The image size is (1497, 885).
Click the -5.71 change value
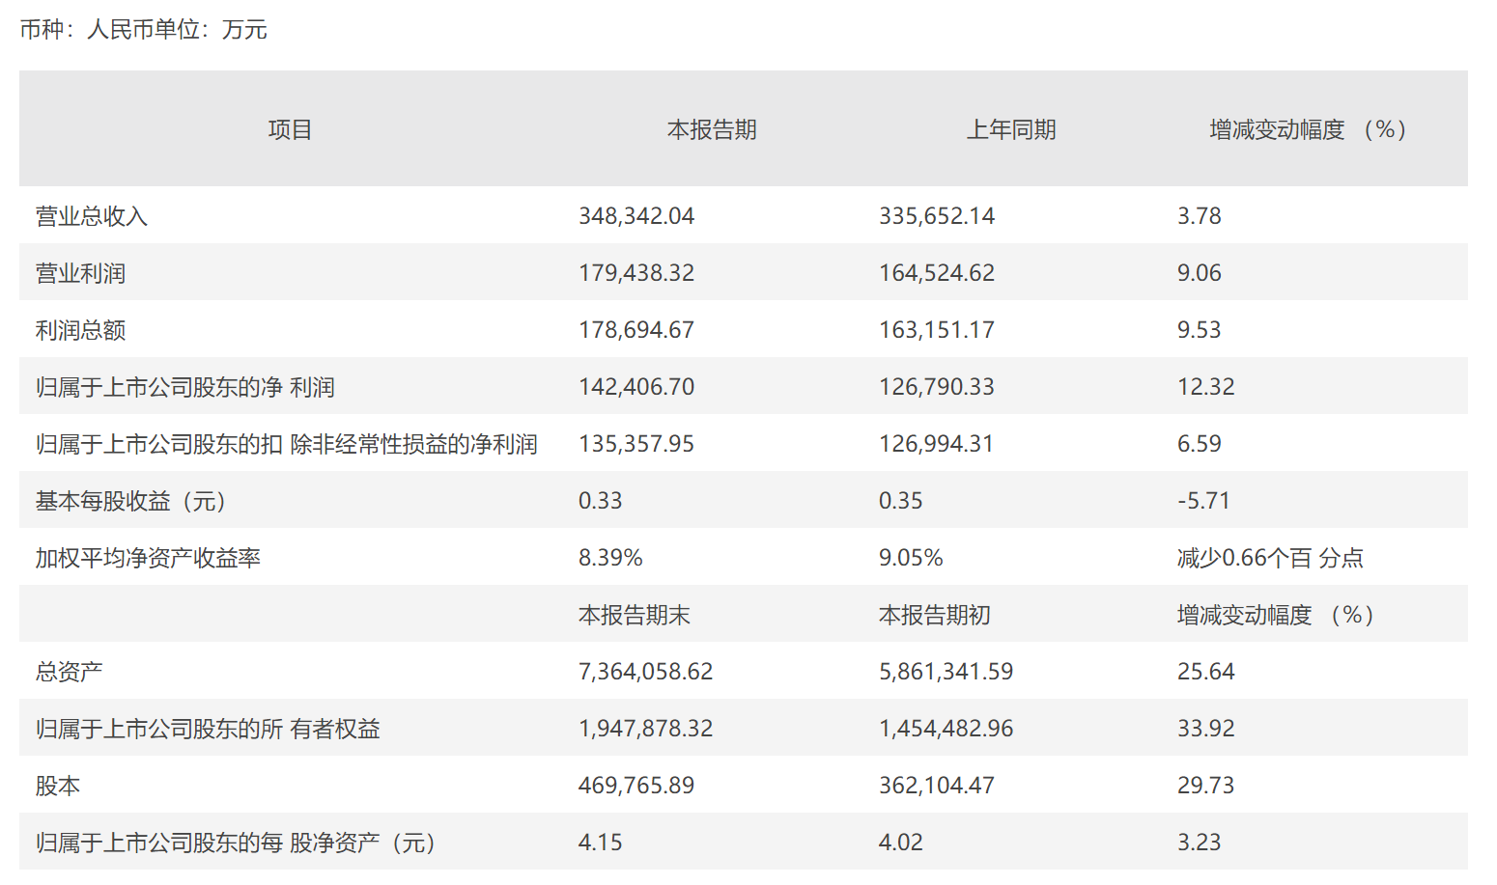coord(1203,501)
